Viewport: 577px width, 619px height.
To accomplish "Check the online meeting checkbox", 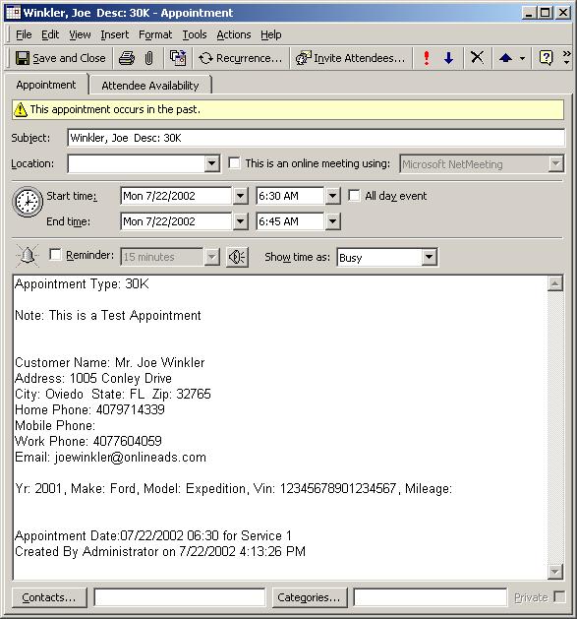I will click(234, 163).
